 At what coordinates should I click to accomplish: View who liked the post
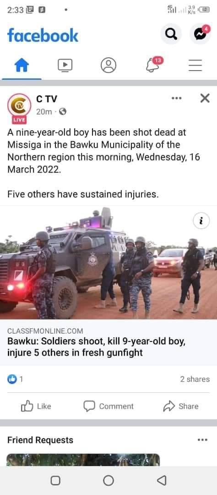[15, 379]
